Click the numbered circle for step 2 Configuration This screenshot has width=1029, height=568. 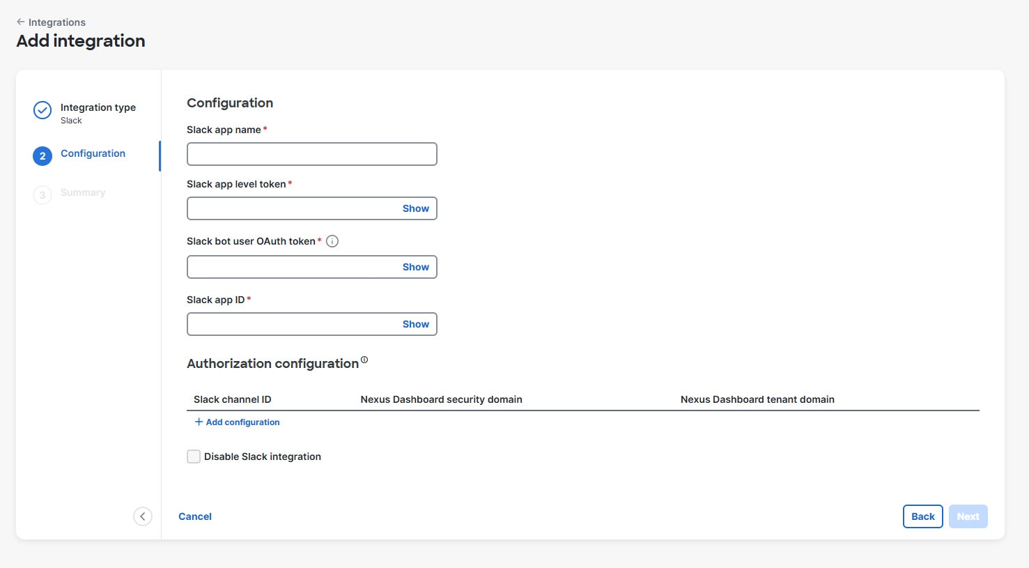(x=42, y=155)
